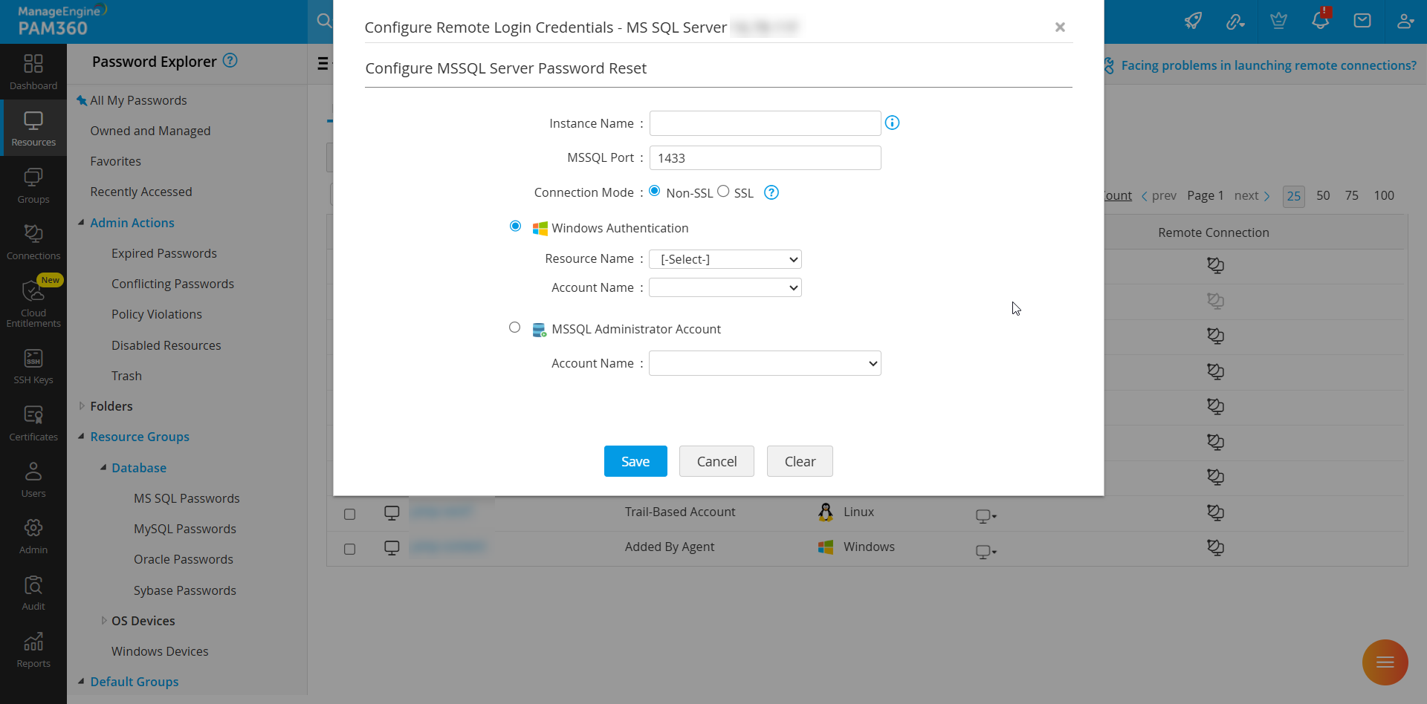The image size is (1427, 704).
Task: Open Cloud Entitlements in the sidebar
Action: coord(33,301)
